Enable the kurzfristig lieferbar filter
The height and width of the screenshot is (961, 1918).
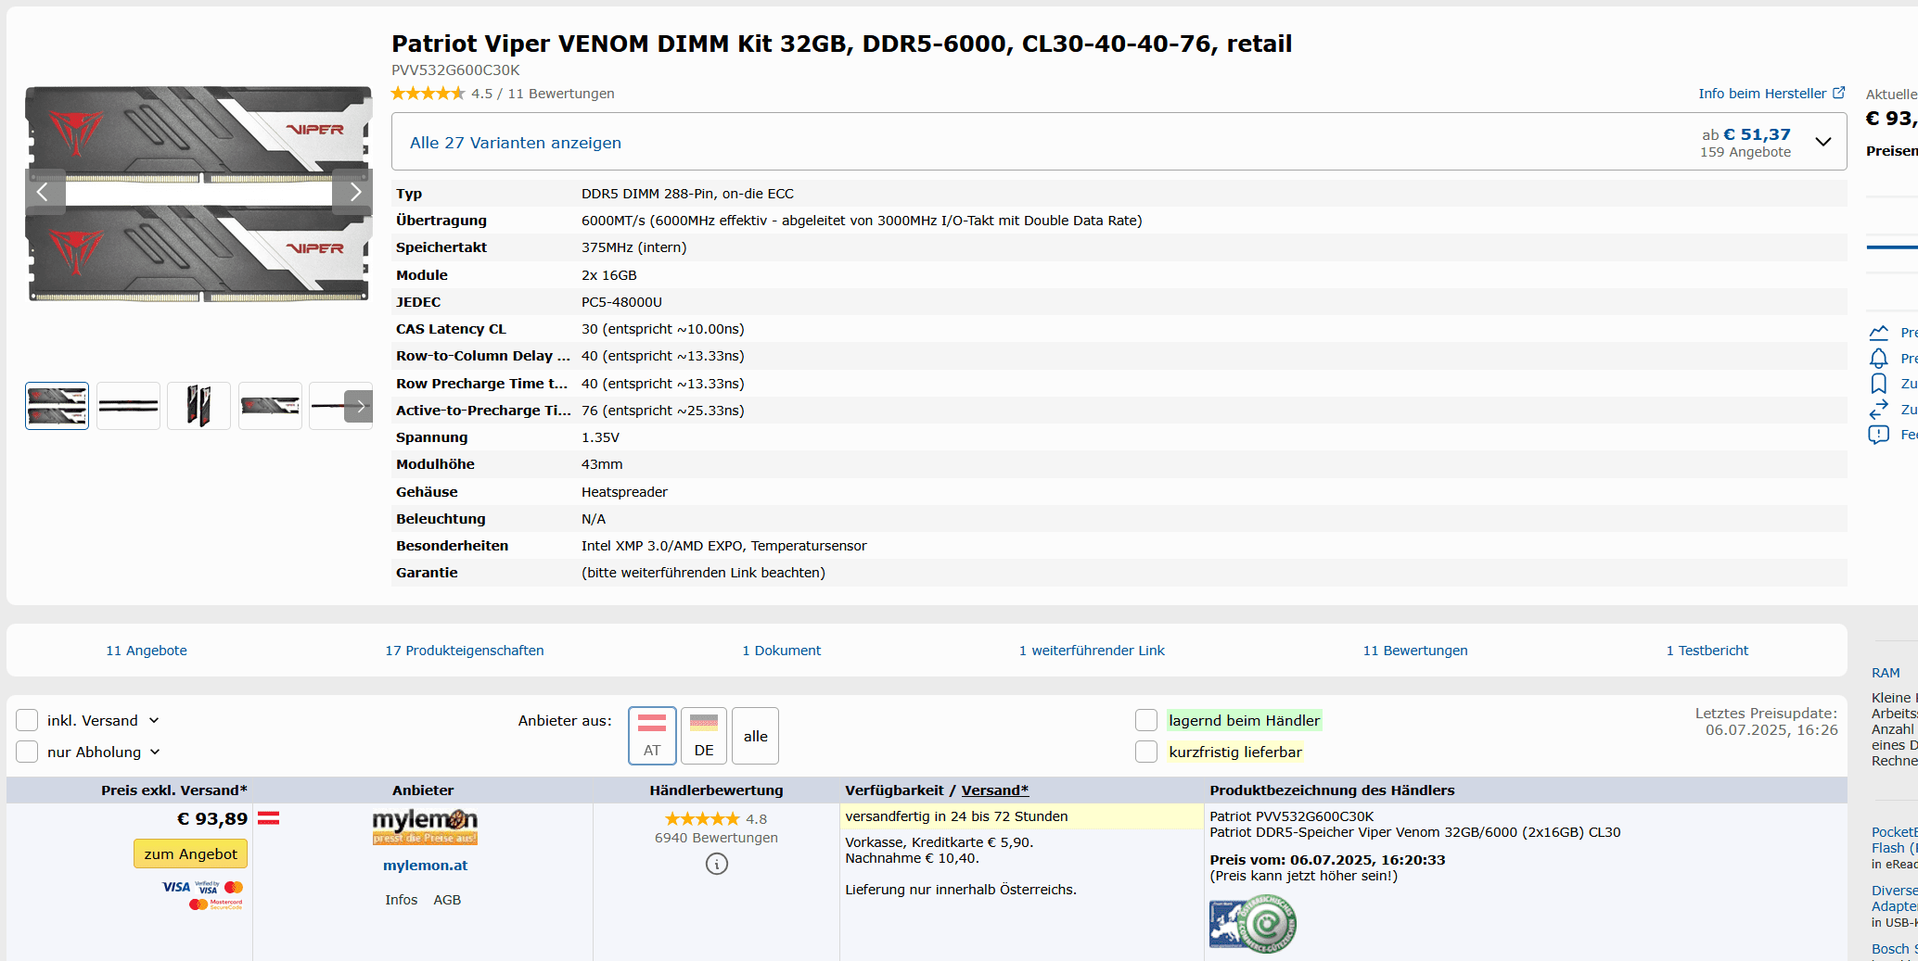pos(1146,752)
